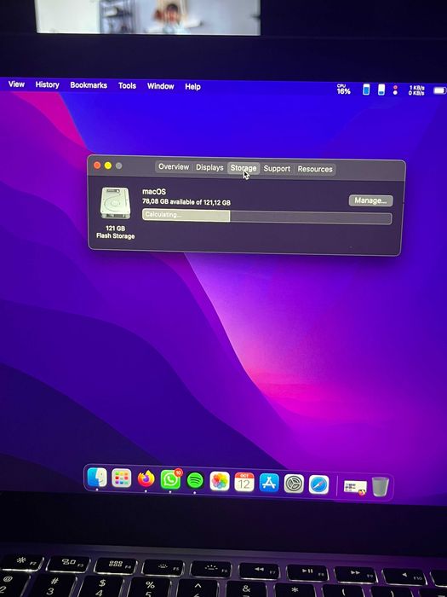Switch to the Resources tab
Screen dimensions: 447x597
315,169
